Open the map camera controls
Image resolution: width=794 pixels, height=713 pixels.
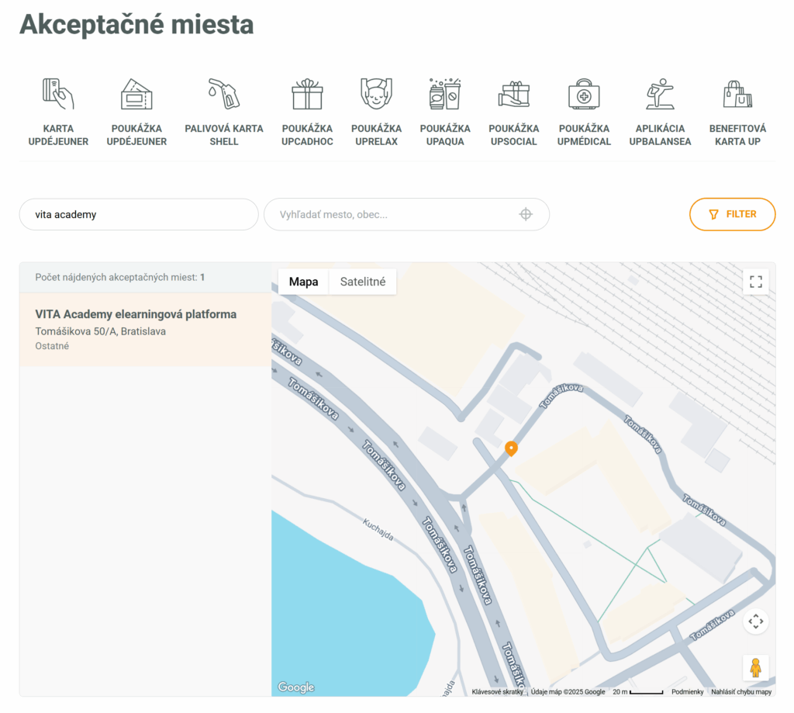[755, 621]
